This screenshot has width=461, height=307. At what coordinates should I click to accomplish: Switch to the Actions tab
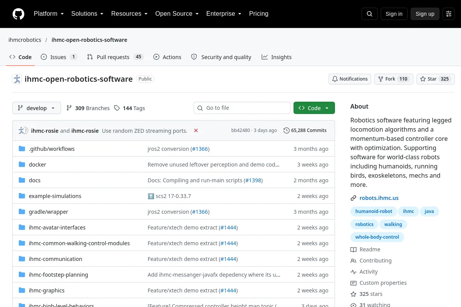tap(167, 57)
